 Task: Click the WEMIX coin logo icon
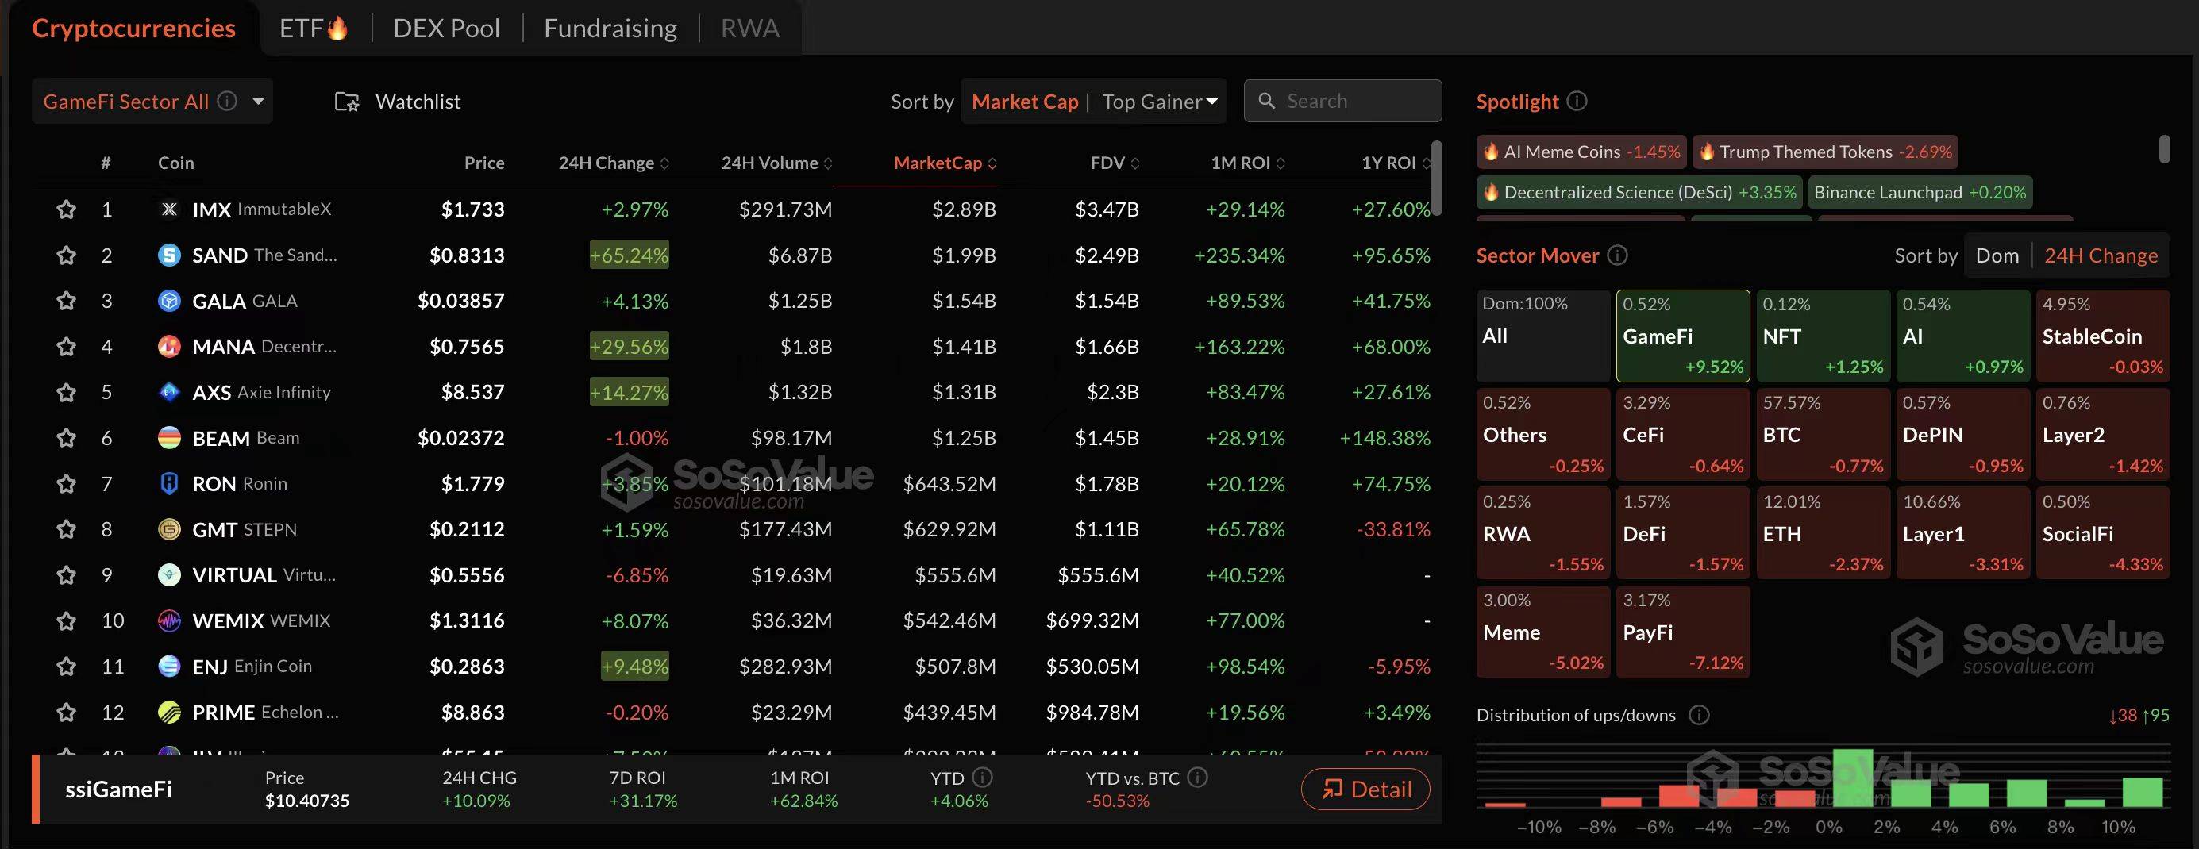click(x=169, y=620)
